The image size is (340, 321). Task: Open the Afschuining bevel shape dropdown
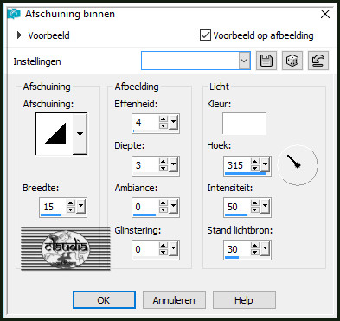point(80,134)
